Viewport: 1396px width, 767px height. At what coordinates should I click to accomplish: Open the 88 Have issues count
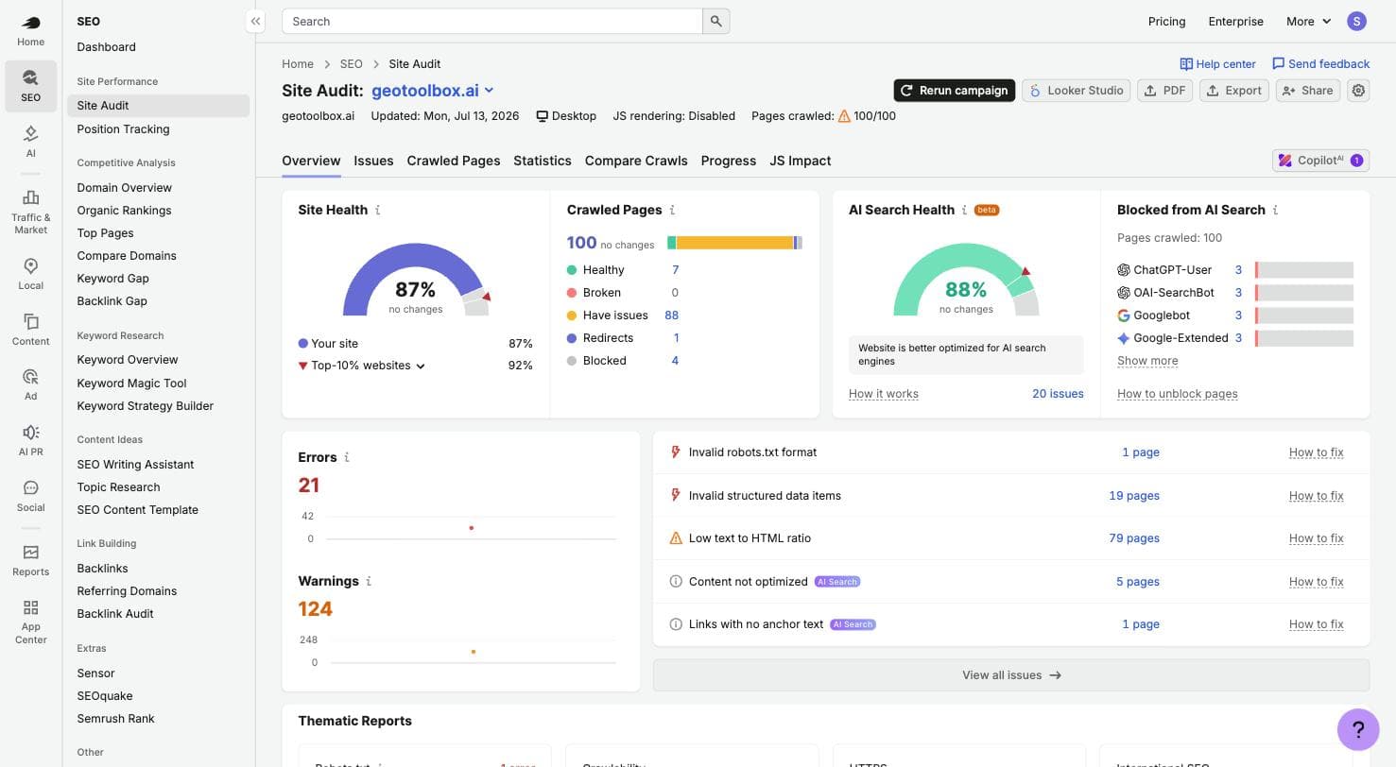(x=672, y=315)
